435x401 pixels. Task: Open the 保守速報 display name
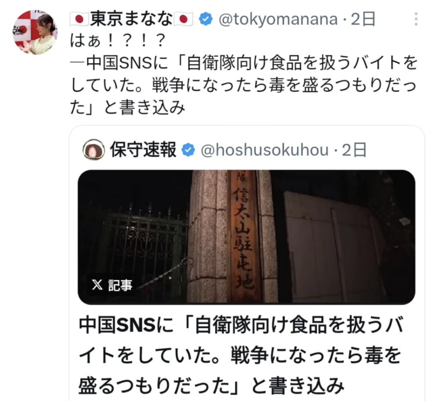[x=143, y=150]
